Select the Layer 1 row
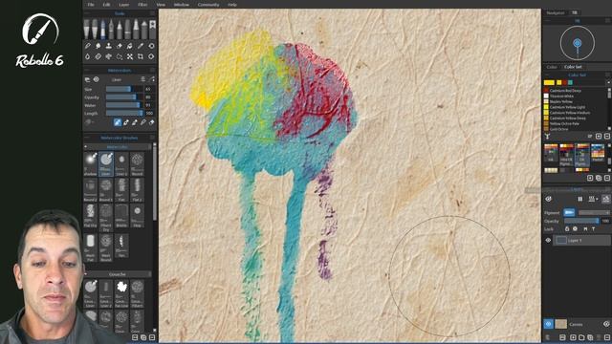612x344 pixels. click(581, 241)
